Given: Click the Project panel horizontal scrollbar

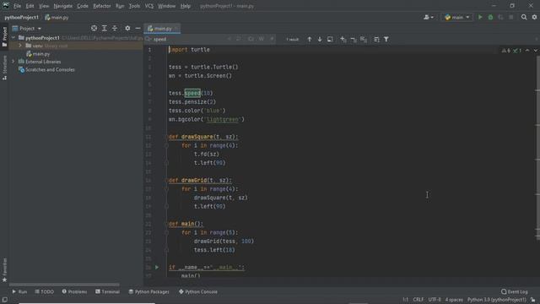Looking at the screenshot, I should [64, 285].
